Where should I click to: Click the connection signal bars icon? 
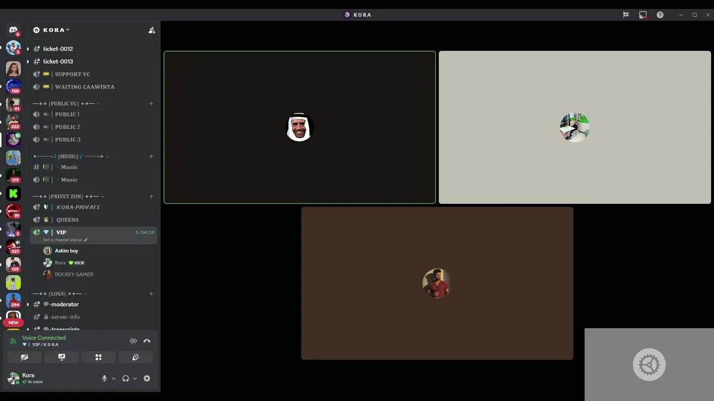[13, 341]
